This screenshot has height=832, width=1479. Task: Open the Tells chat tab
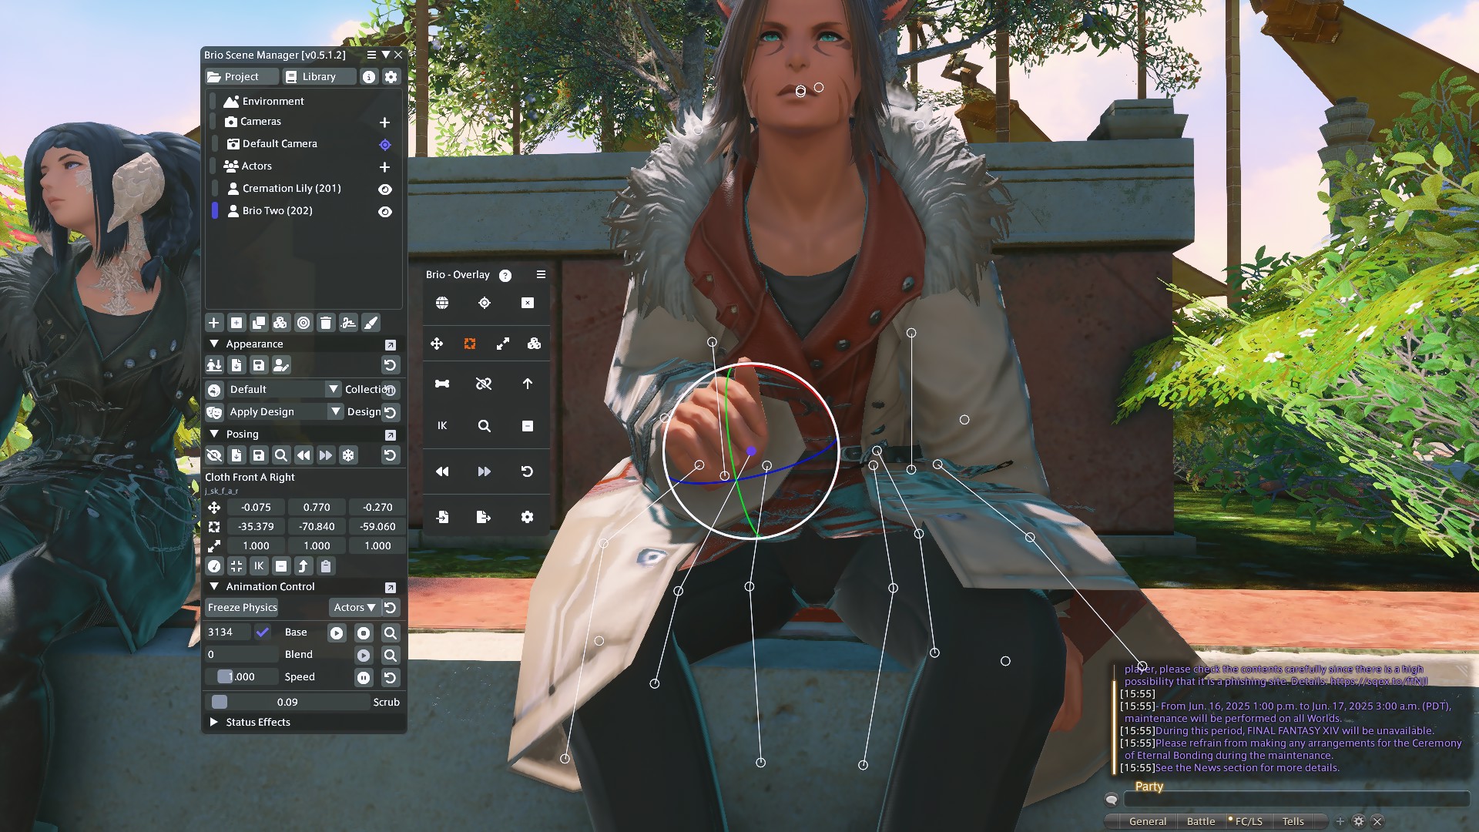click(1293, 821)
